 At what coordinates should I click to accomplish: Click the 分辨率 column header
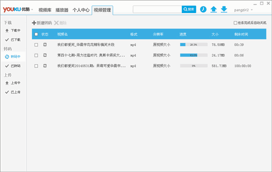[158, 34]
